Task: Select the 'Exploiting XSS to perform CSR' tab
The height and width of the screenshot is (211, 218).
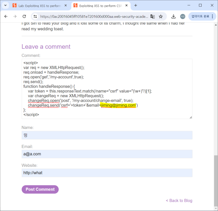Action: (100, 6)
